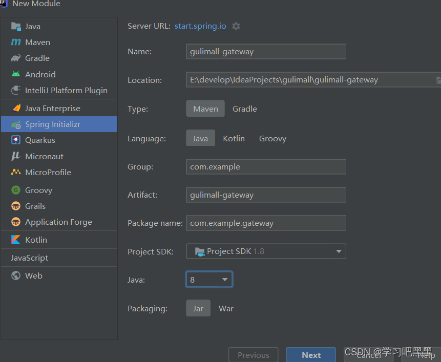Click in the Group field
The height and width of the screenshot is (362, 441).
[x=266, y=167]
